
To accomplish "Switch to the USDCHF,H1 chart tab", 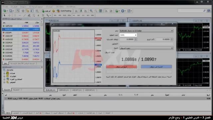I will (x=90, y=90).
